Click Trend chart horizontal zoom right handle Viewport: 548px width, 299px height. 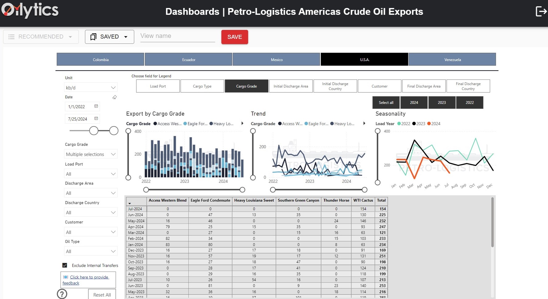365,190
